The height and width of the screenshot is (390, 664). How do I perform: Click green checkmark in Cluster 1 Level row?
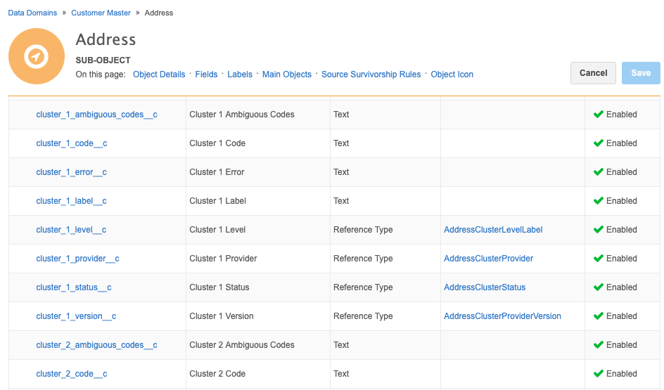point(599,230)
